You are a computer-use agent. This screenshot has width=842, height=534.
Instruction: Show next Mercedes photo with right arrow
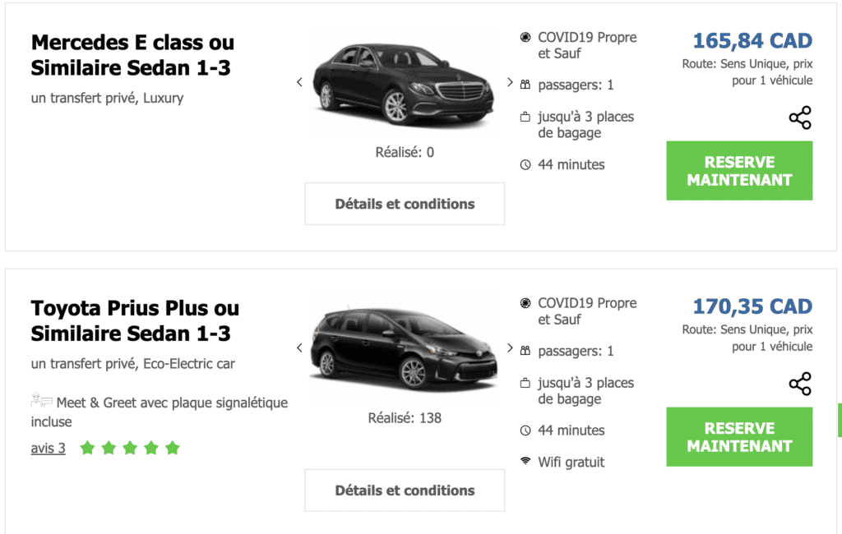(x=510, y=82)
